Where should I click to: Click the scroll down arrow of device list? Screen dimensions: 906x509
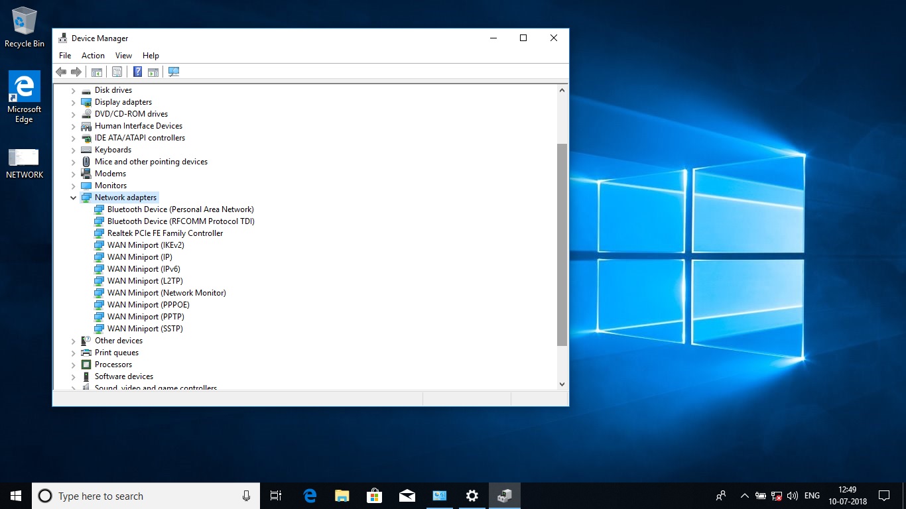pos(562,384)
